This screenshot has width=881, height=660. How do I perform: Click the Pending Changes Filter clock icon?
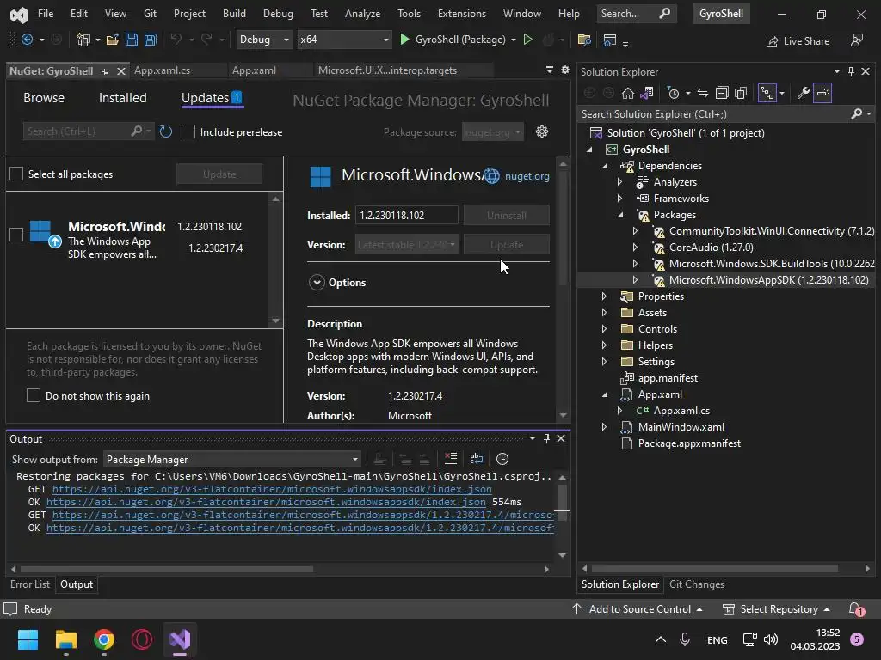coord(673,93)
